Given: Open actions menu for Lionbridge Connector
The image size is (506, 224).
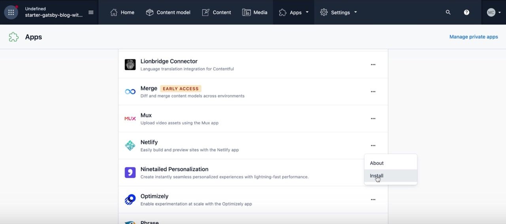Looking at the screenshot, I should coord(373,65).
